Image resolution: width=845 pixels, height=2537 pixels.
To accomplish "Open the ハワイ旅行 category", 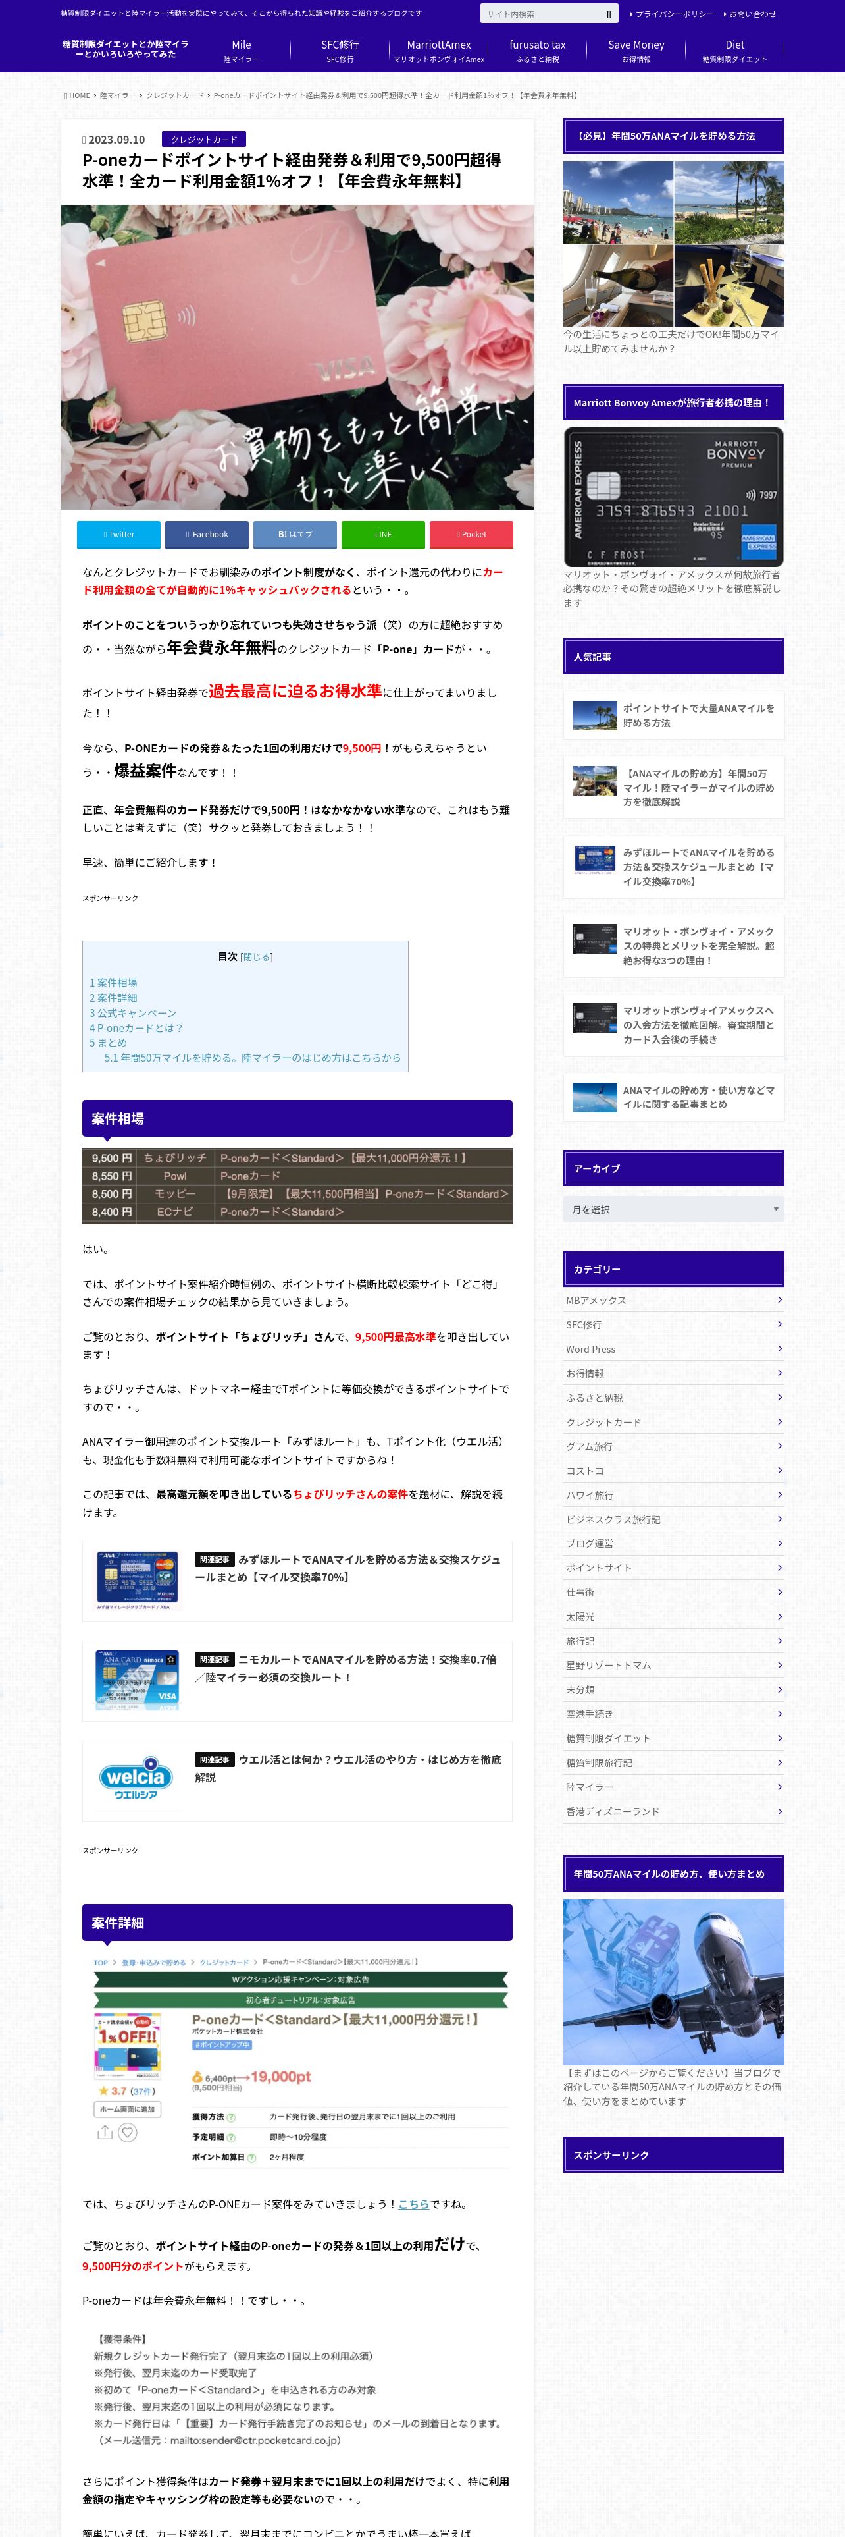I will (674, 1495).
